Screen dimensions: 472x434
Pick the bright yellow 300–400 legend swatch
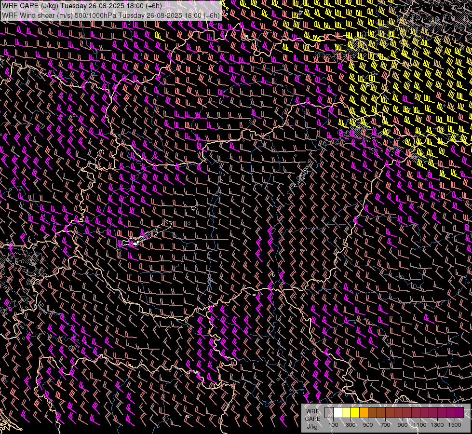click(x=355, y=413)
